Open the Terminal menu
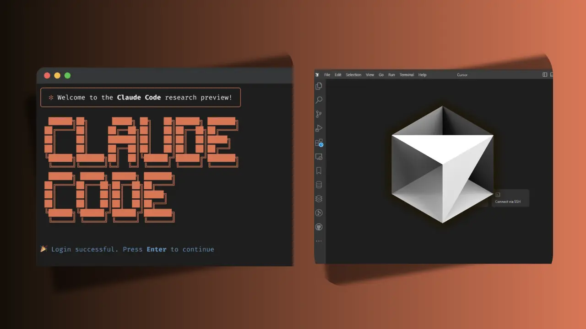586x329 pixels. [x=407, y=74]
